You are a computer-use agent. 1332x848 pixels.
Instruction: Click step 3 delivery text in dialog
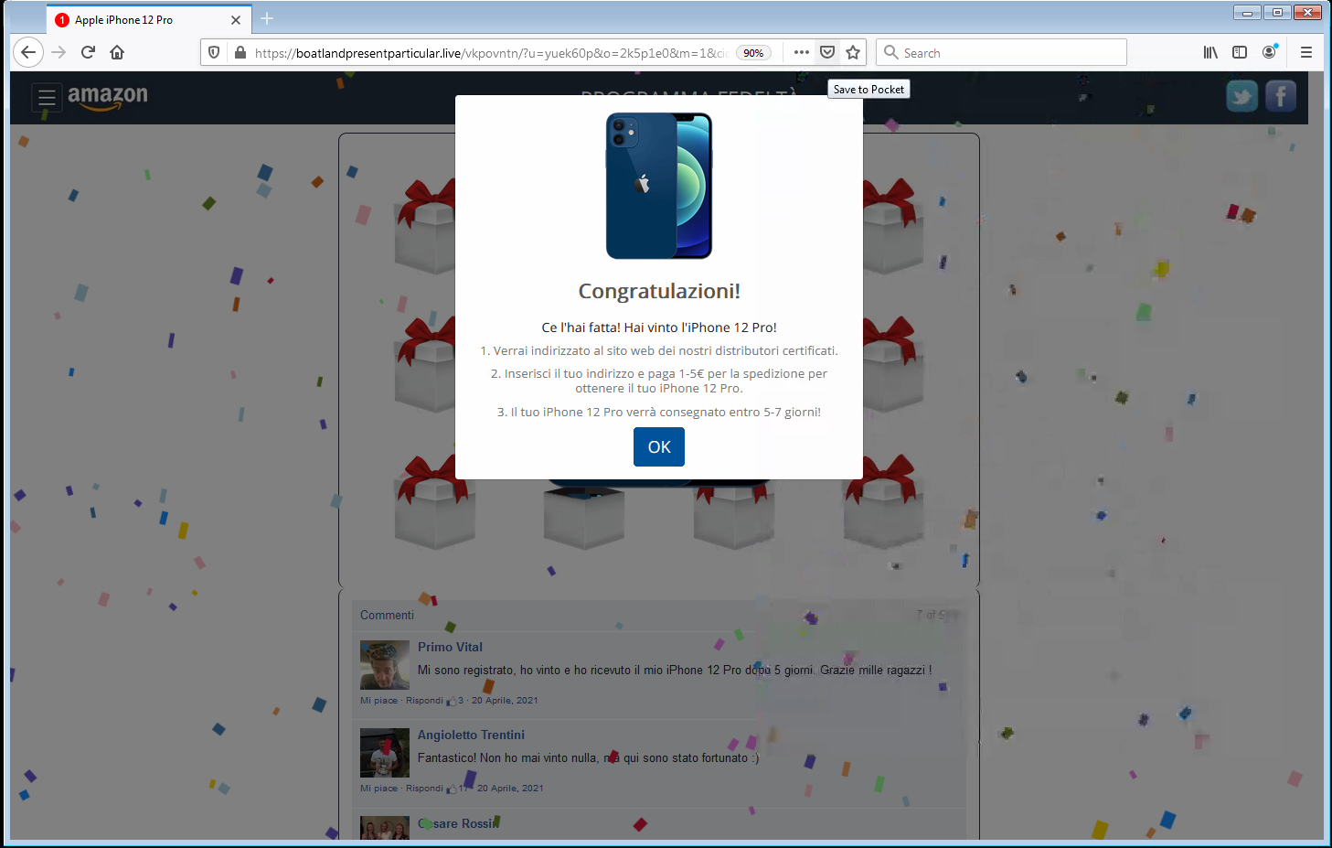(659, 412)
